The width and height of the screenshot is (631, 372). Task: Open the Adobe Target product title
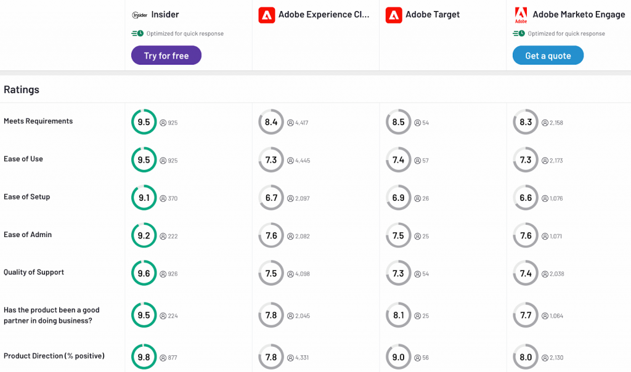click(x=433, y=15)
